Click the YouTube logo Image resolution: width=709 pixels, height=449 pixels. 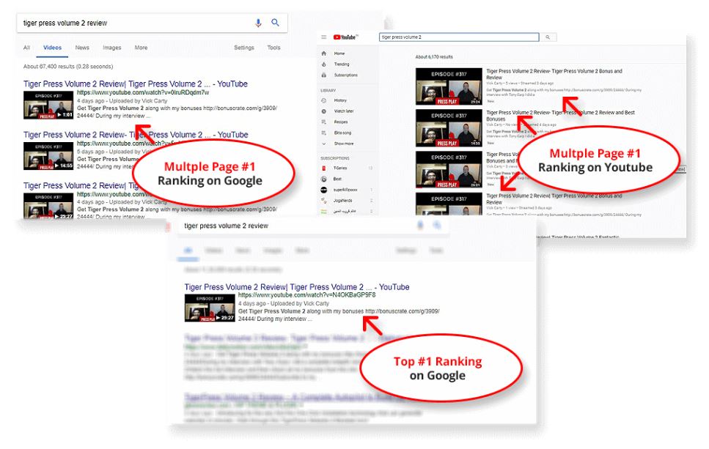point(346,37)
